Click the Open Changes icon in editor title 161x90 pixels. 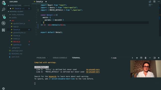150,2
